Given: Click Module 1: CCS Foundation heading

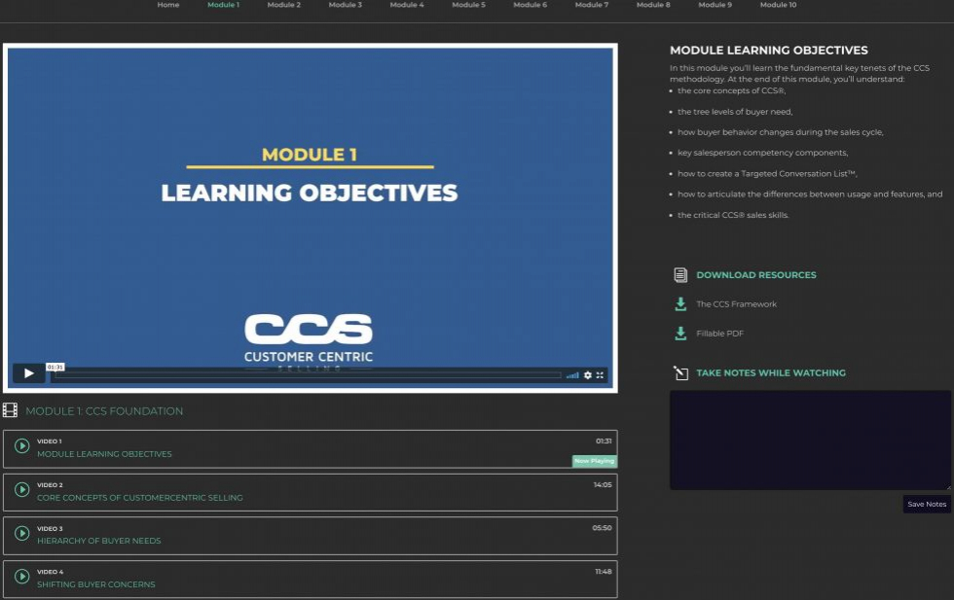Looking at the screenshot, I should pos(104,411).
